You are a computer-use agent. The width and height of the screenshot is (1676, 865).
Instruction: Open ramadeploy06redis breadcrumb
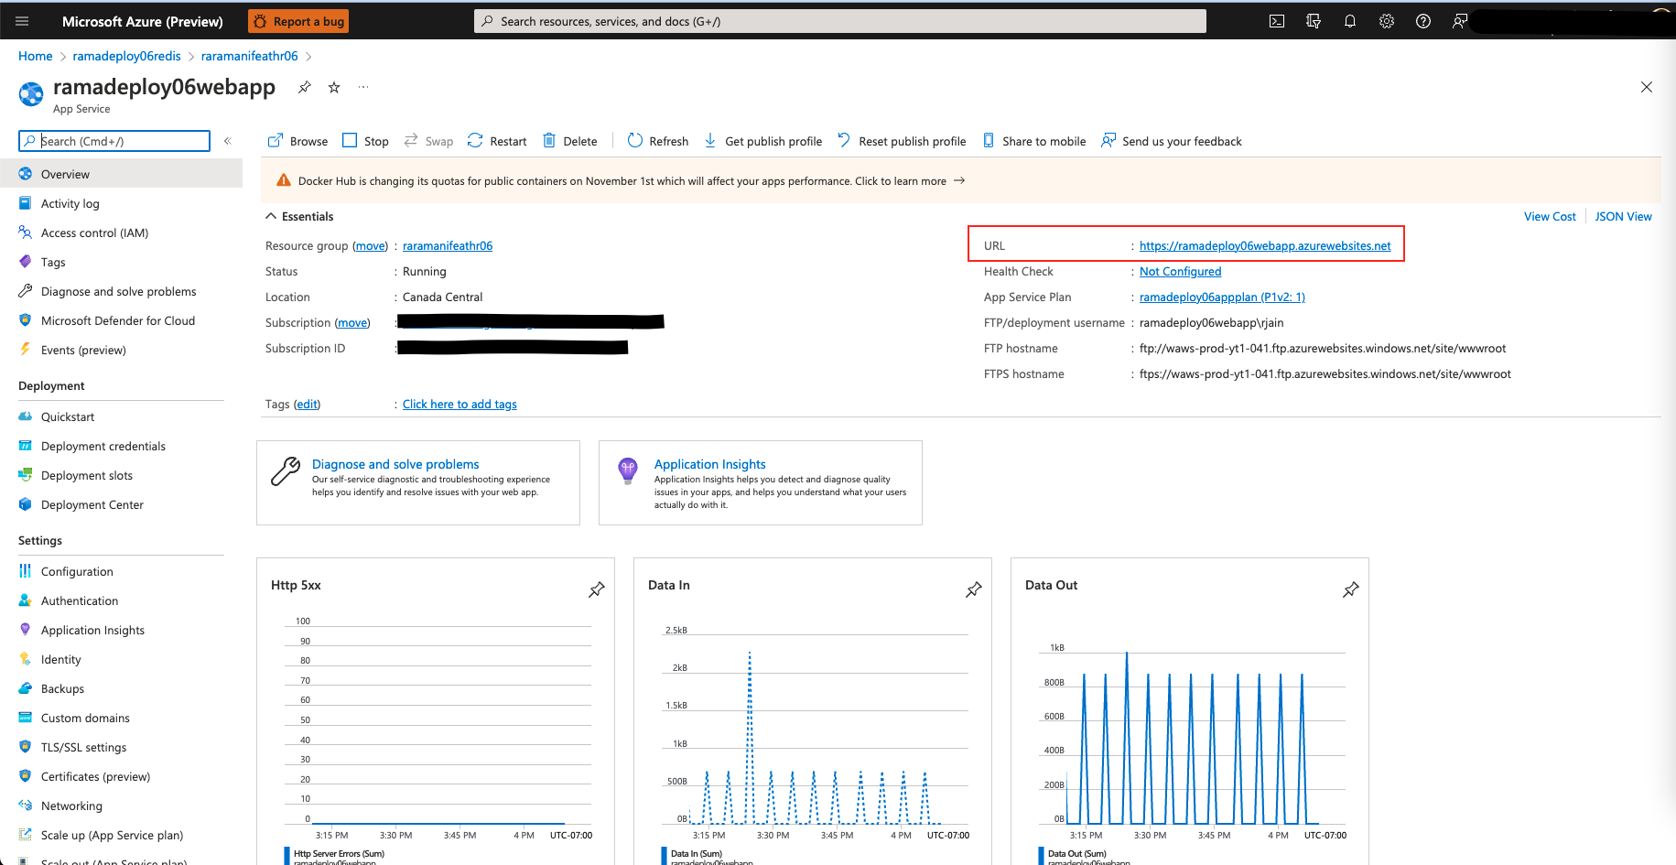127,56
